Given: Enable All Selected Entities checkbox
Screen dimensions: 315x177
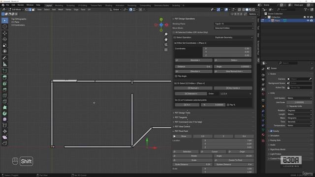Looking at the screenshot, I should point(174,32).
